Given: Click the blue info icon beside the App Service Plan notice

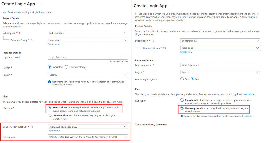Looking at the screenshot, I should [x=49, y=82].
